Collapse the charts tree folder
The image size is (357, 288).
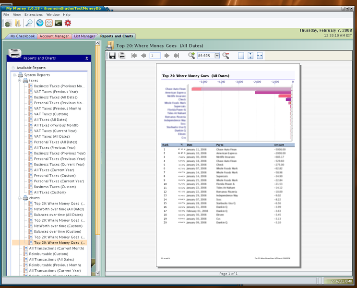click(20, 198)
